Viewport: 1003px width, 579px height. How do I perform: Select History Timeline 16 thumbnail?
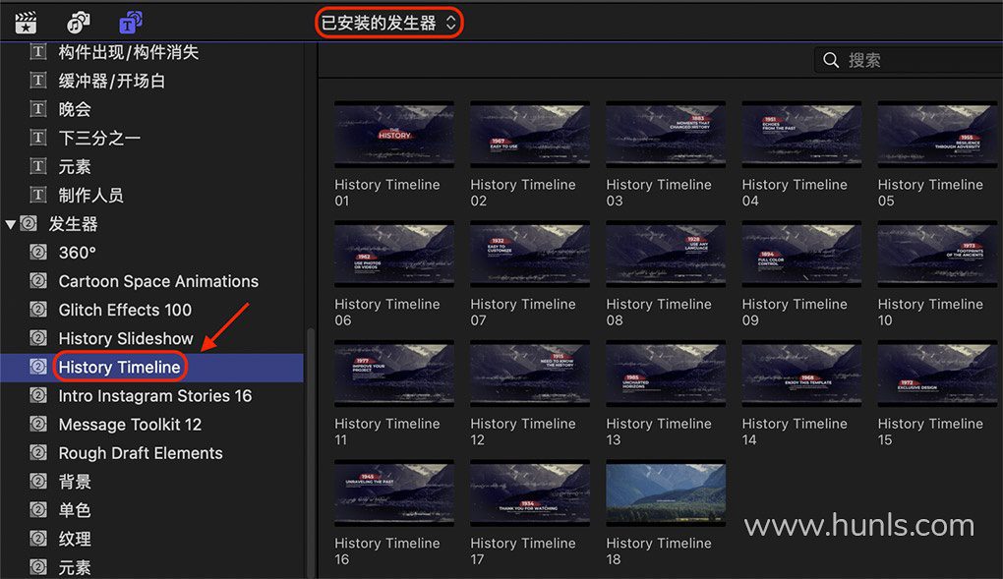click(x=394, y=493)
